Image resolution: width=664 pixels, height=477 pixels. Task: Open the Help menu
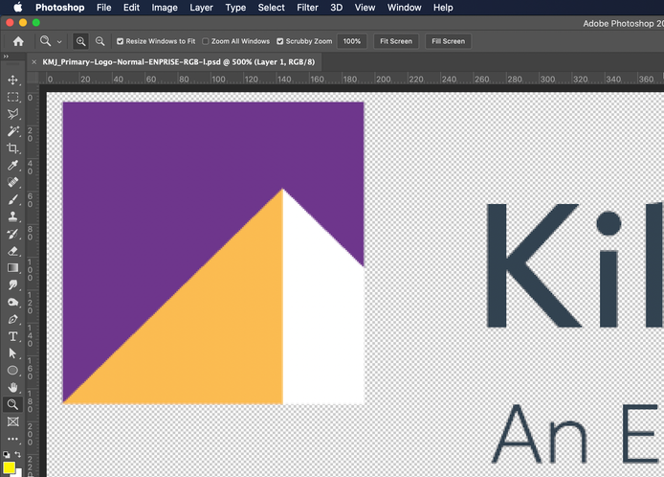point(443,8)
